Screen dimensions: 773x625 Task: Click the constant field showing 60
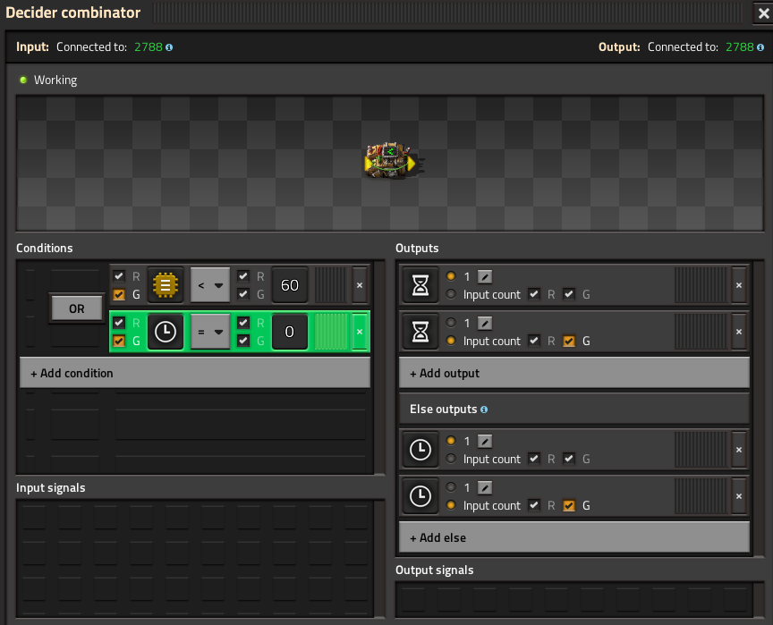click(x=290, y=285)
